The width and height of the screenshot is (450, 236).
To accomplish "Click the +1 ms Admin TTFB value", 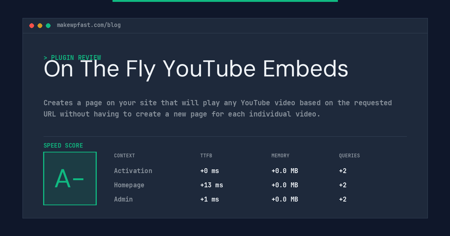I will (x=210, y=199).
